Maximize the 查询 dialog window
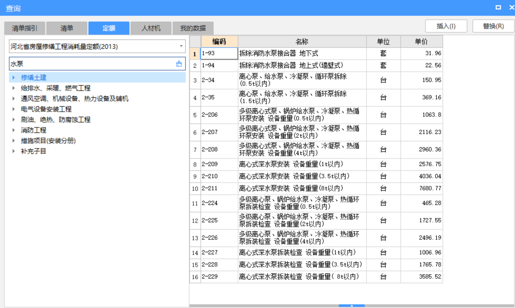Screen dimensions: 515x308 click(498, 7)
